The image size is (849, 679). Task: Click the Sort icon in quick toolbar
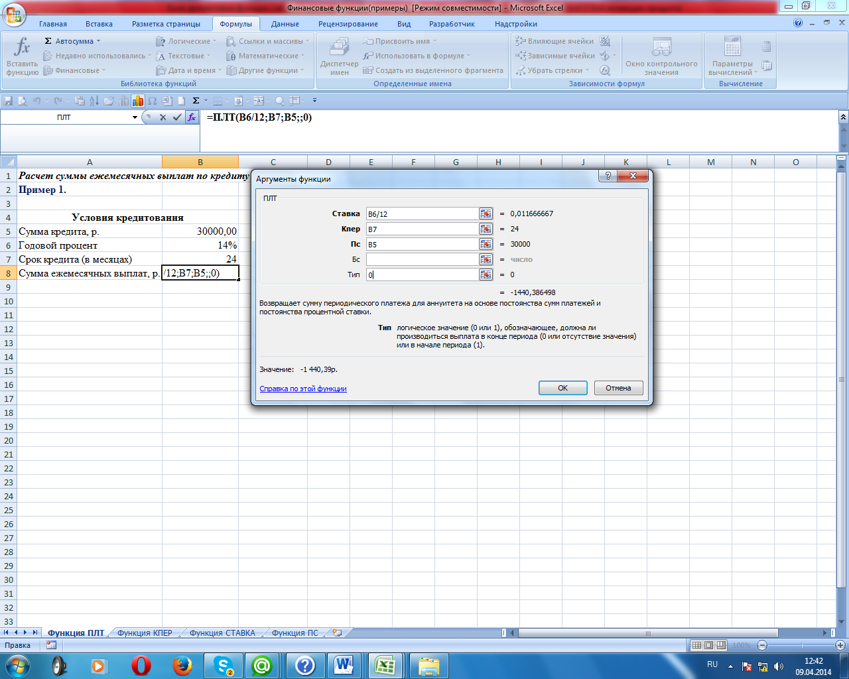click(94, 101)
